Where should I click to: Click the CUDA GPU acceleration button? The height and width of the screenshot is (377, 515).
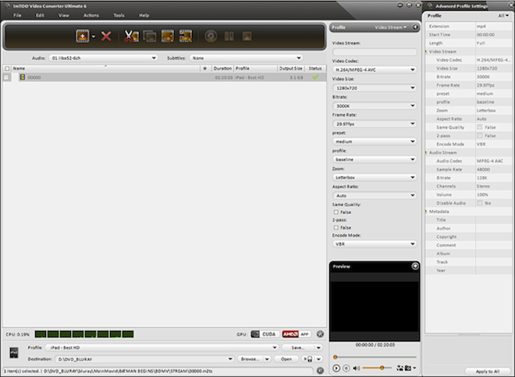click(x=265, y=334)
